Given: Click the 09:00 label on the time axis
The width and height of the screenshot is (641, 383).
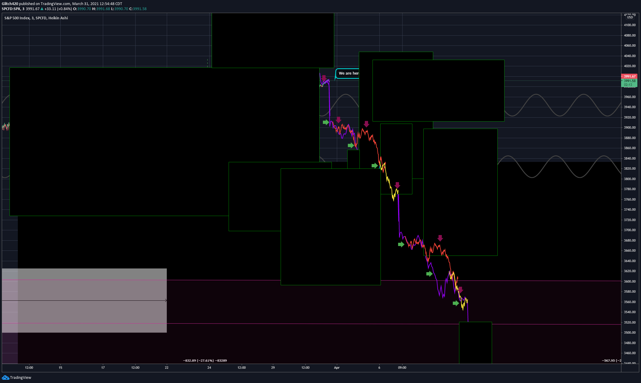Looking at the screenshot, I should (402, 368).
